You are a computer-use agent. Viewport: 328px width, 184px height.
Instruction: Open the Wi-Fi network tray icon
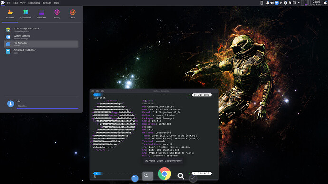pos(281,3)
